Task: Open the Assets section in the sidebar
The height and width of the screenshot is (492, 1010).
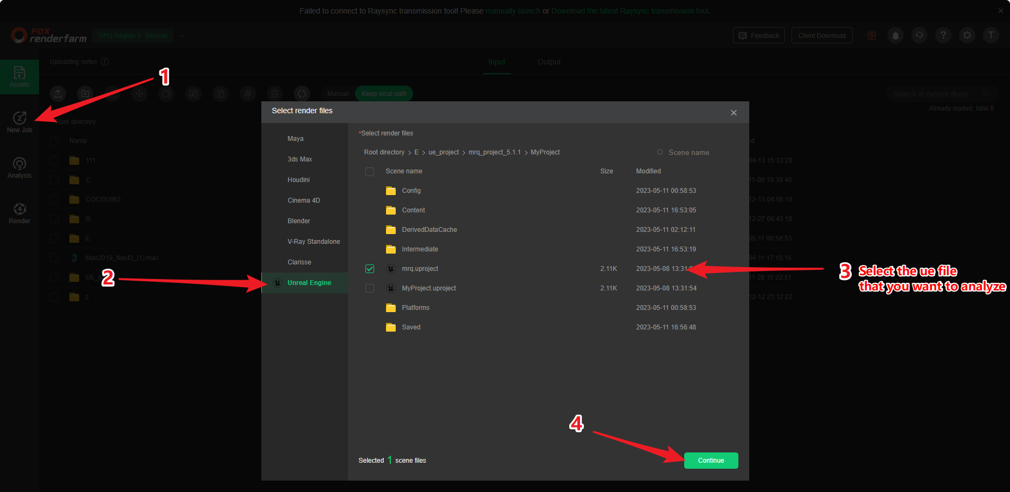Action: tap(20, 76)
